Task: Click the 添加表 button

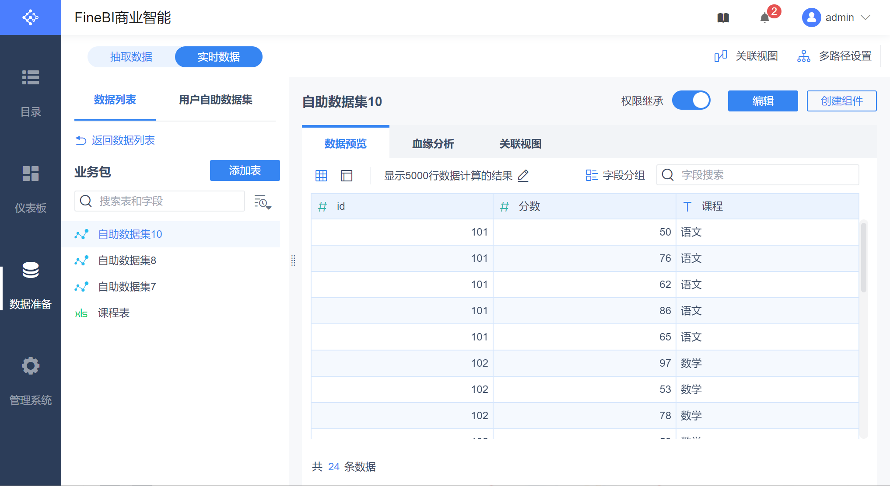Action: pos(245,170)
